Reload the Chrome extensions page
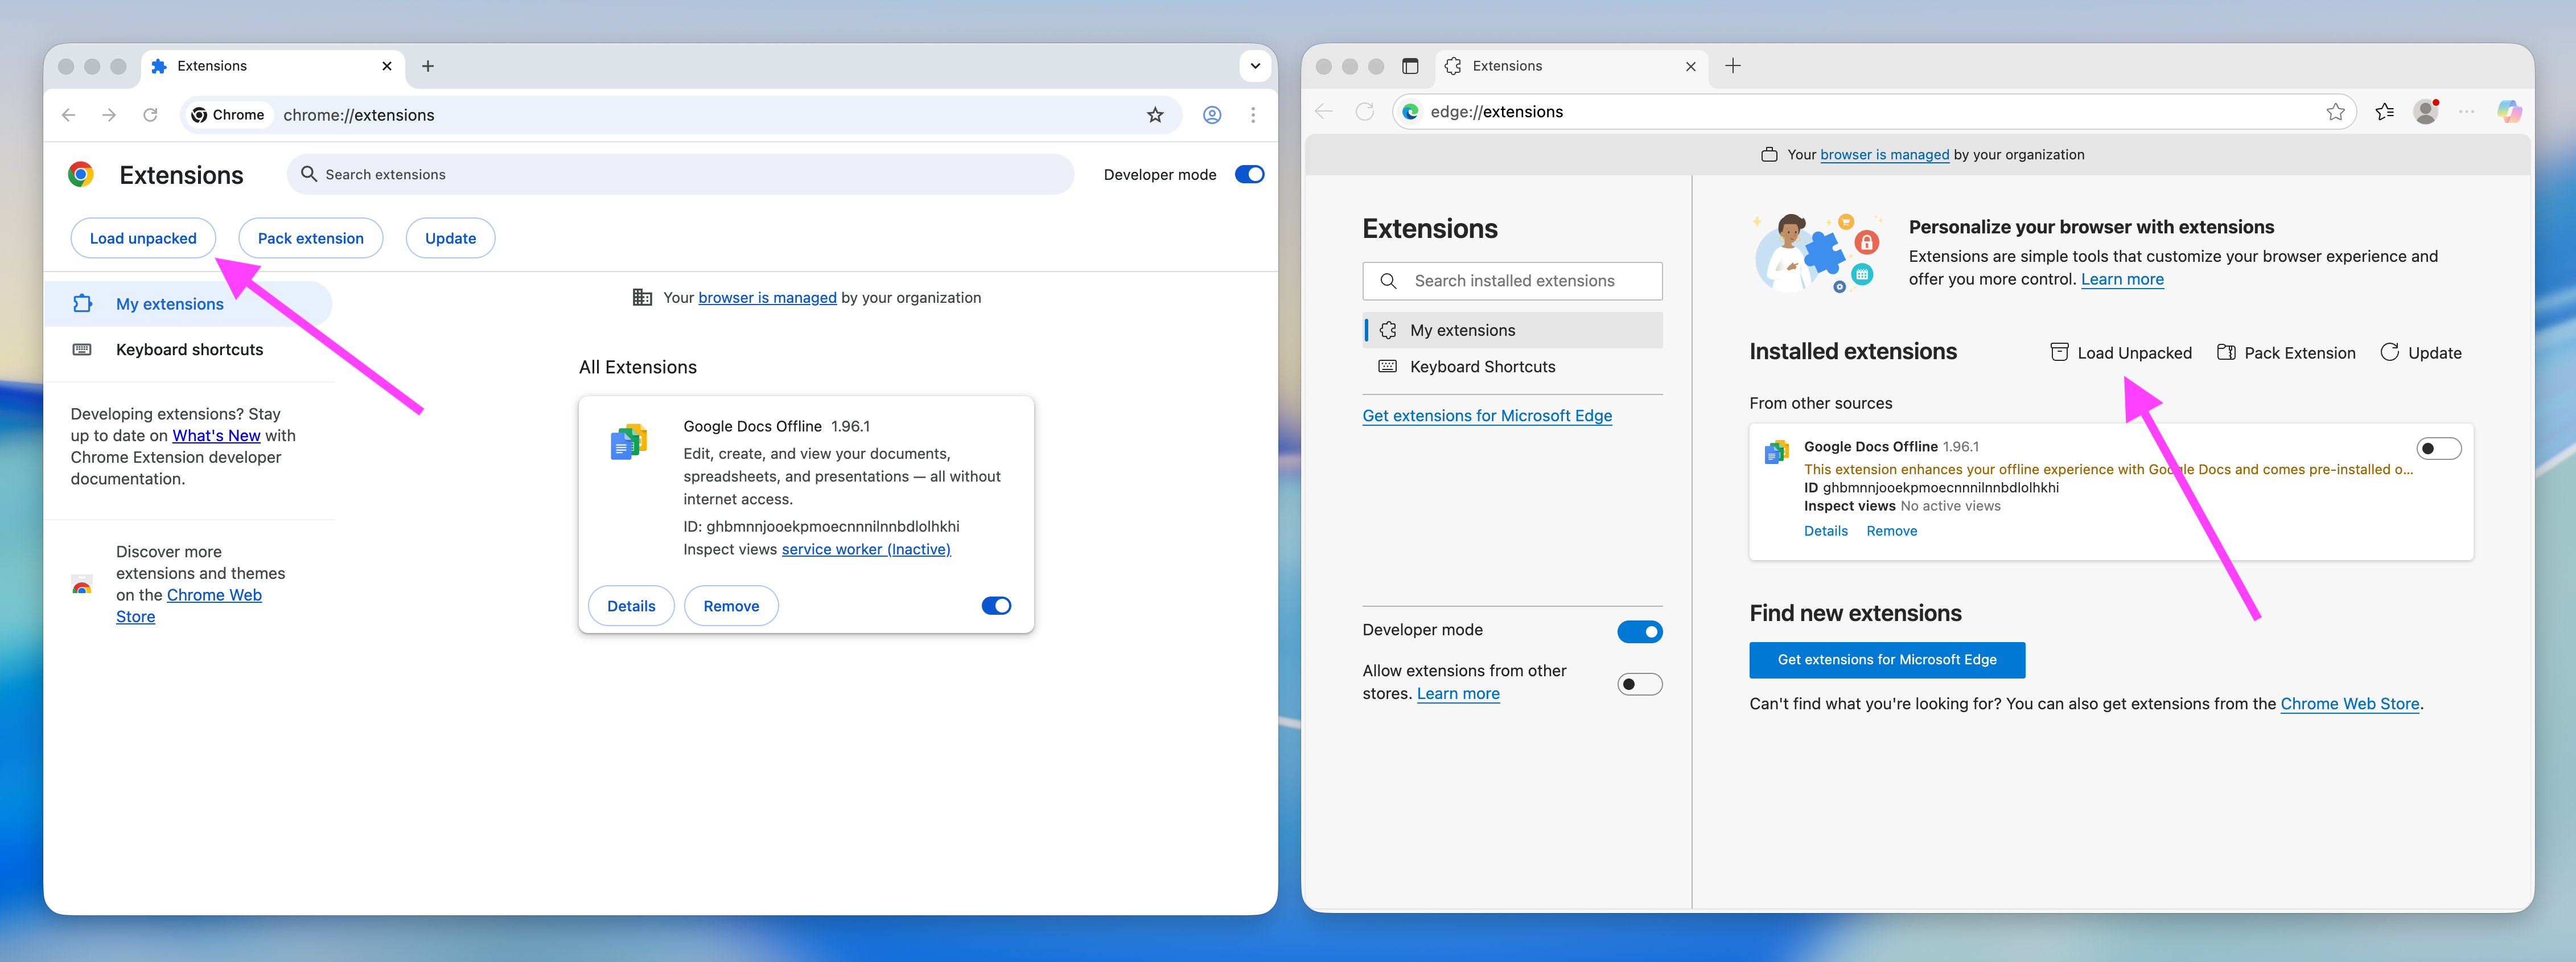Viewport: 2576px width, 962px height. [x=150, y=115]
